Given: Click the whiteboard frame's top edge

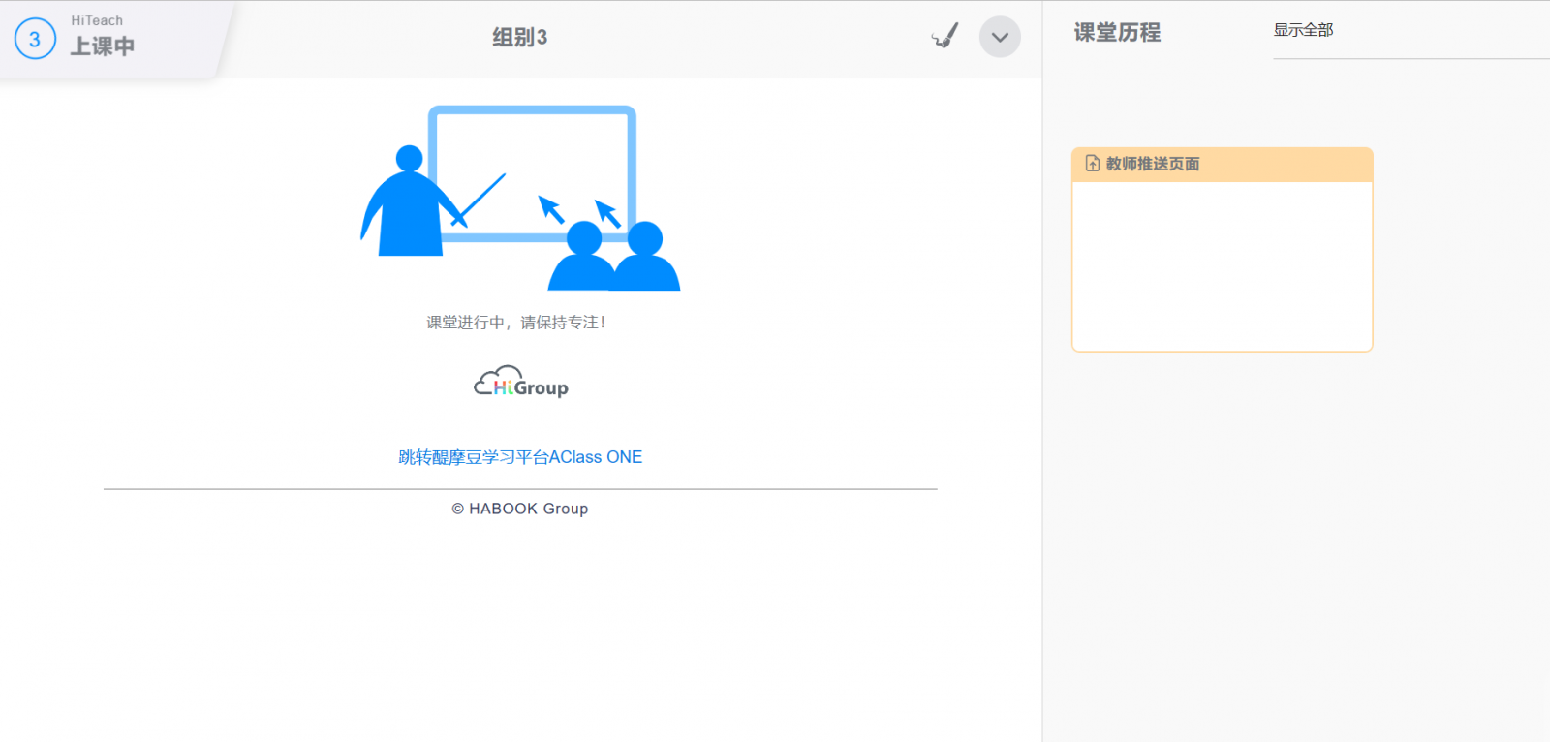Looking at the screenshot, I should click(532, 110).
